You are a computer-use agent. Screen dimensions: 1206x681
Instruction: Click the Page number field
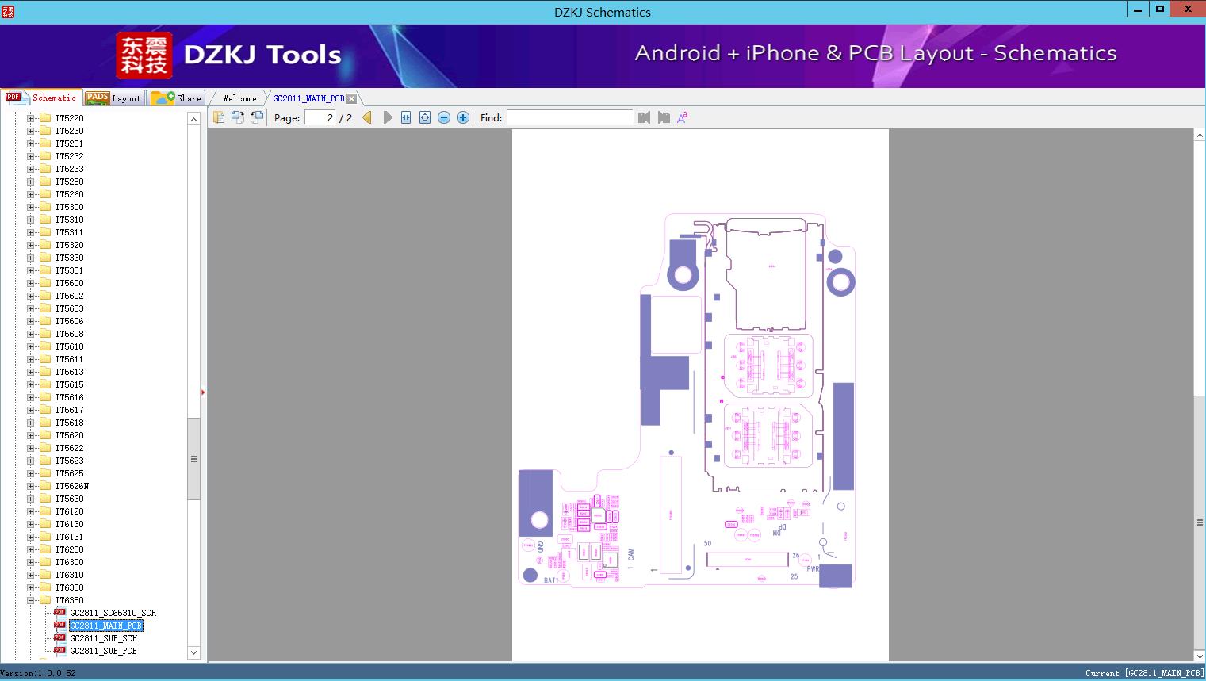tap(320, 117)
